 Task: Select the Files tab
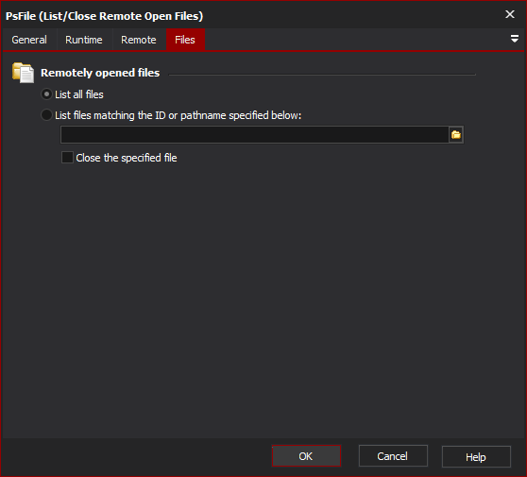185,40
